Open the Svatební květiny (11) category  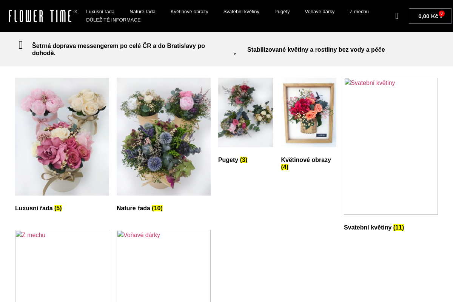pyautogui.click(x=374, y=227)
